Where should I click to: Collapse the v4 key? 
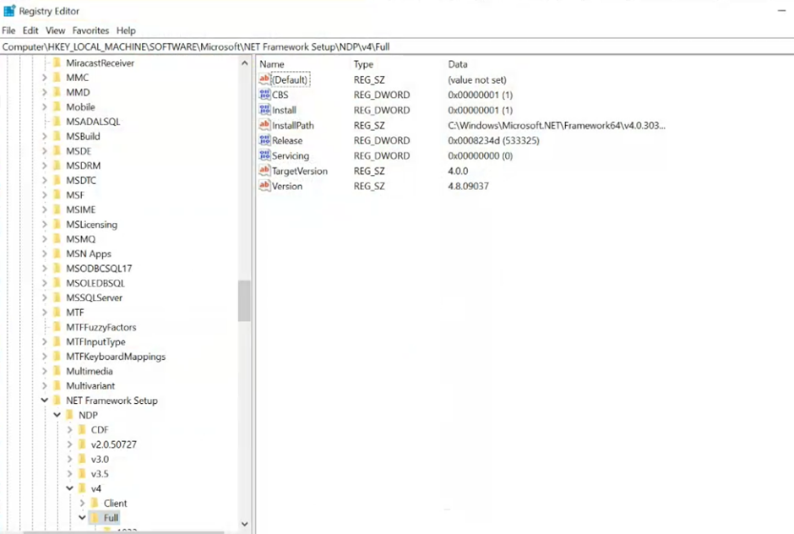[69, 488]
